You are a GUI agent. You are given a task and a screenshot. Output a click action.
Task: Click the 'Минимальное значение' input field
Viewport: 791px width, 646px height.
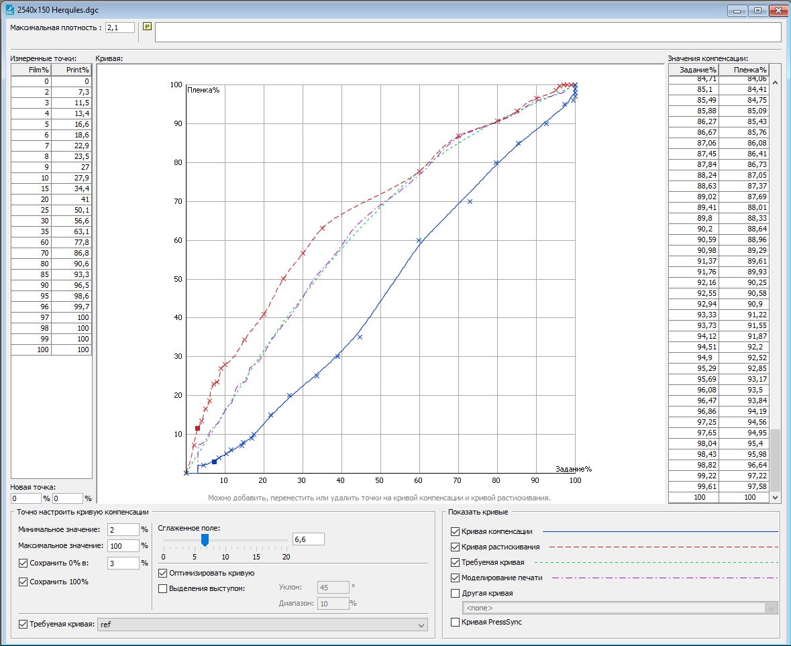click(123, 529)
